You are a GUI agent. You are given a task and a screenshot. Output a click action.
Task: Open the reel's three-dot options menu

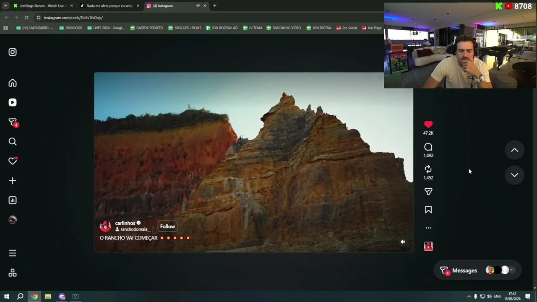coord(428,228)
